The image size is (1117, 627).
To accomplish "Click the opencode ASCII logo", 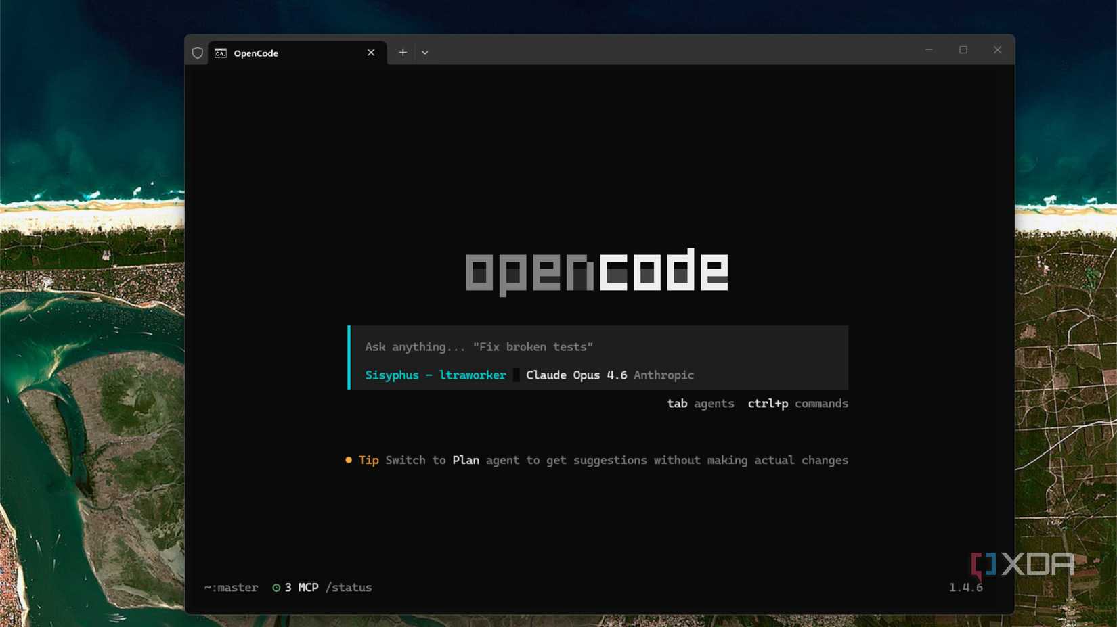I will pyautogui.click(x=597, y=270).
